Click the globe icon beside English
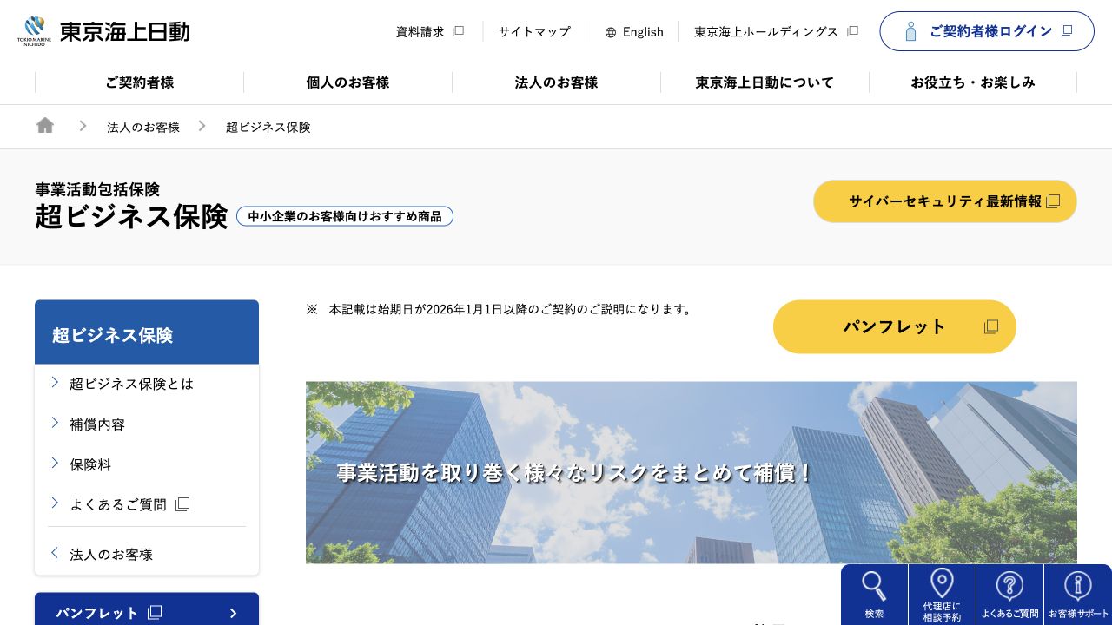 [x=611, y=32]
